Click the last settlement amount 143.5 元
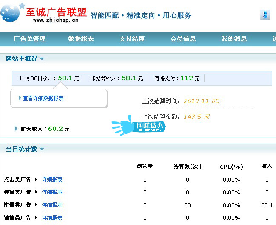 196,117
